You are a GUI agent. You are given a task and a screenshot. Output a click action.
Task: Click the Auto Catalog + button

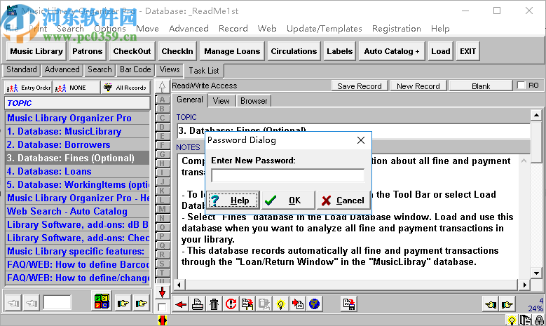(392, 51)
